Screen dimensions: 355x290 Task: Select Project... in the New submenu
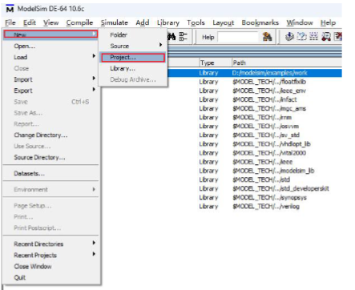(x=133, y=58)
